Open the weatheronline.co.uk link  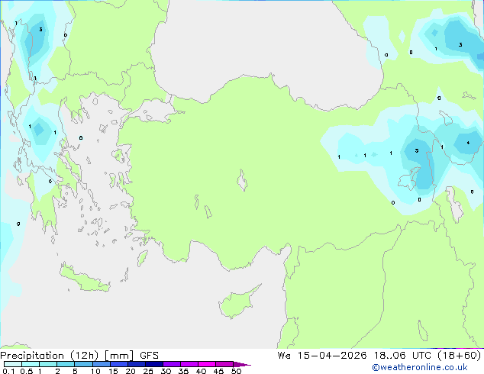420,367
